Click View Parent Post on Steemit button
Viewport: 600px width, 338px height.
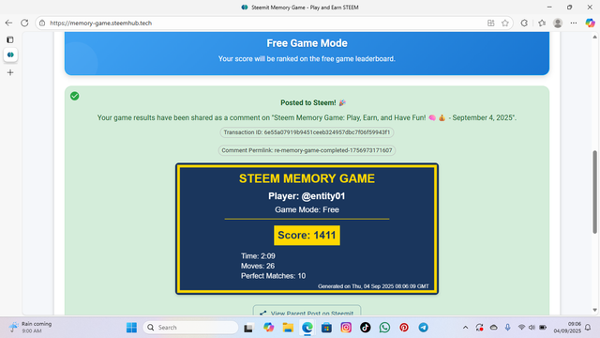pyautogui.click(x=307, y=311)
